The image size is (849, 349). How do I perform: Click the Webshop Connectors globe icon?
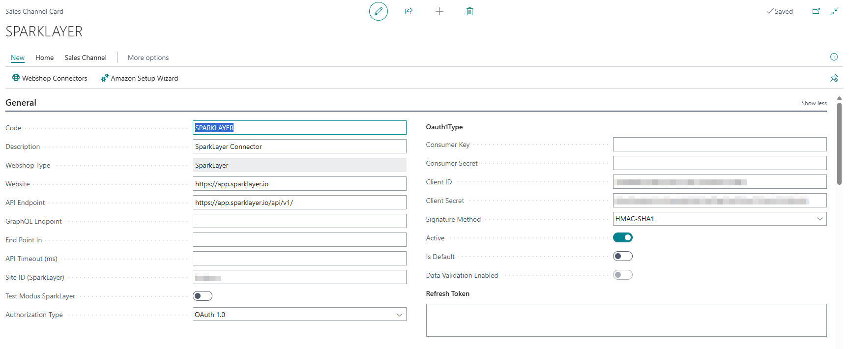coord(16,78)
